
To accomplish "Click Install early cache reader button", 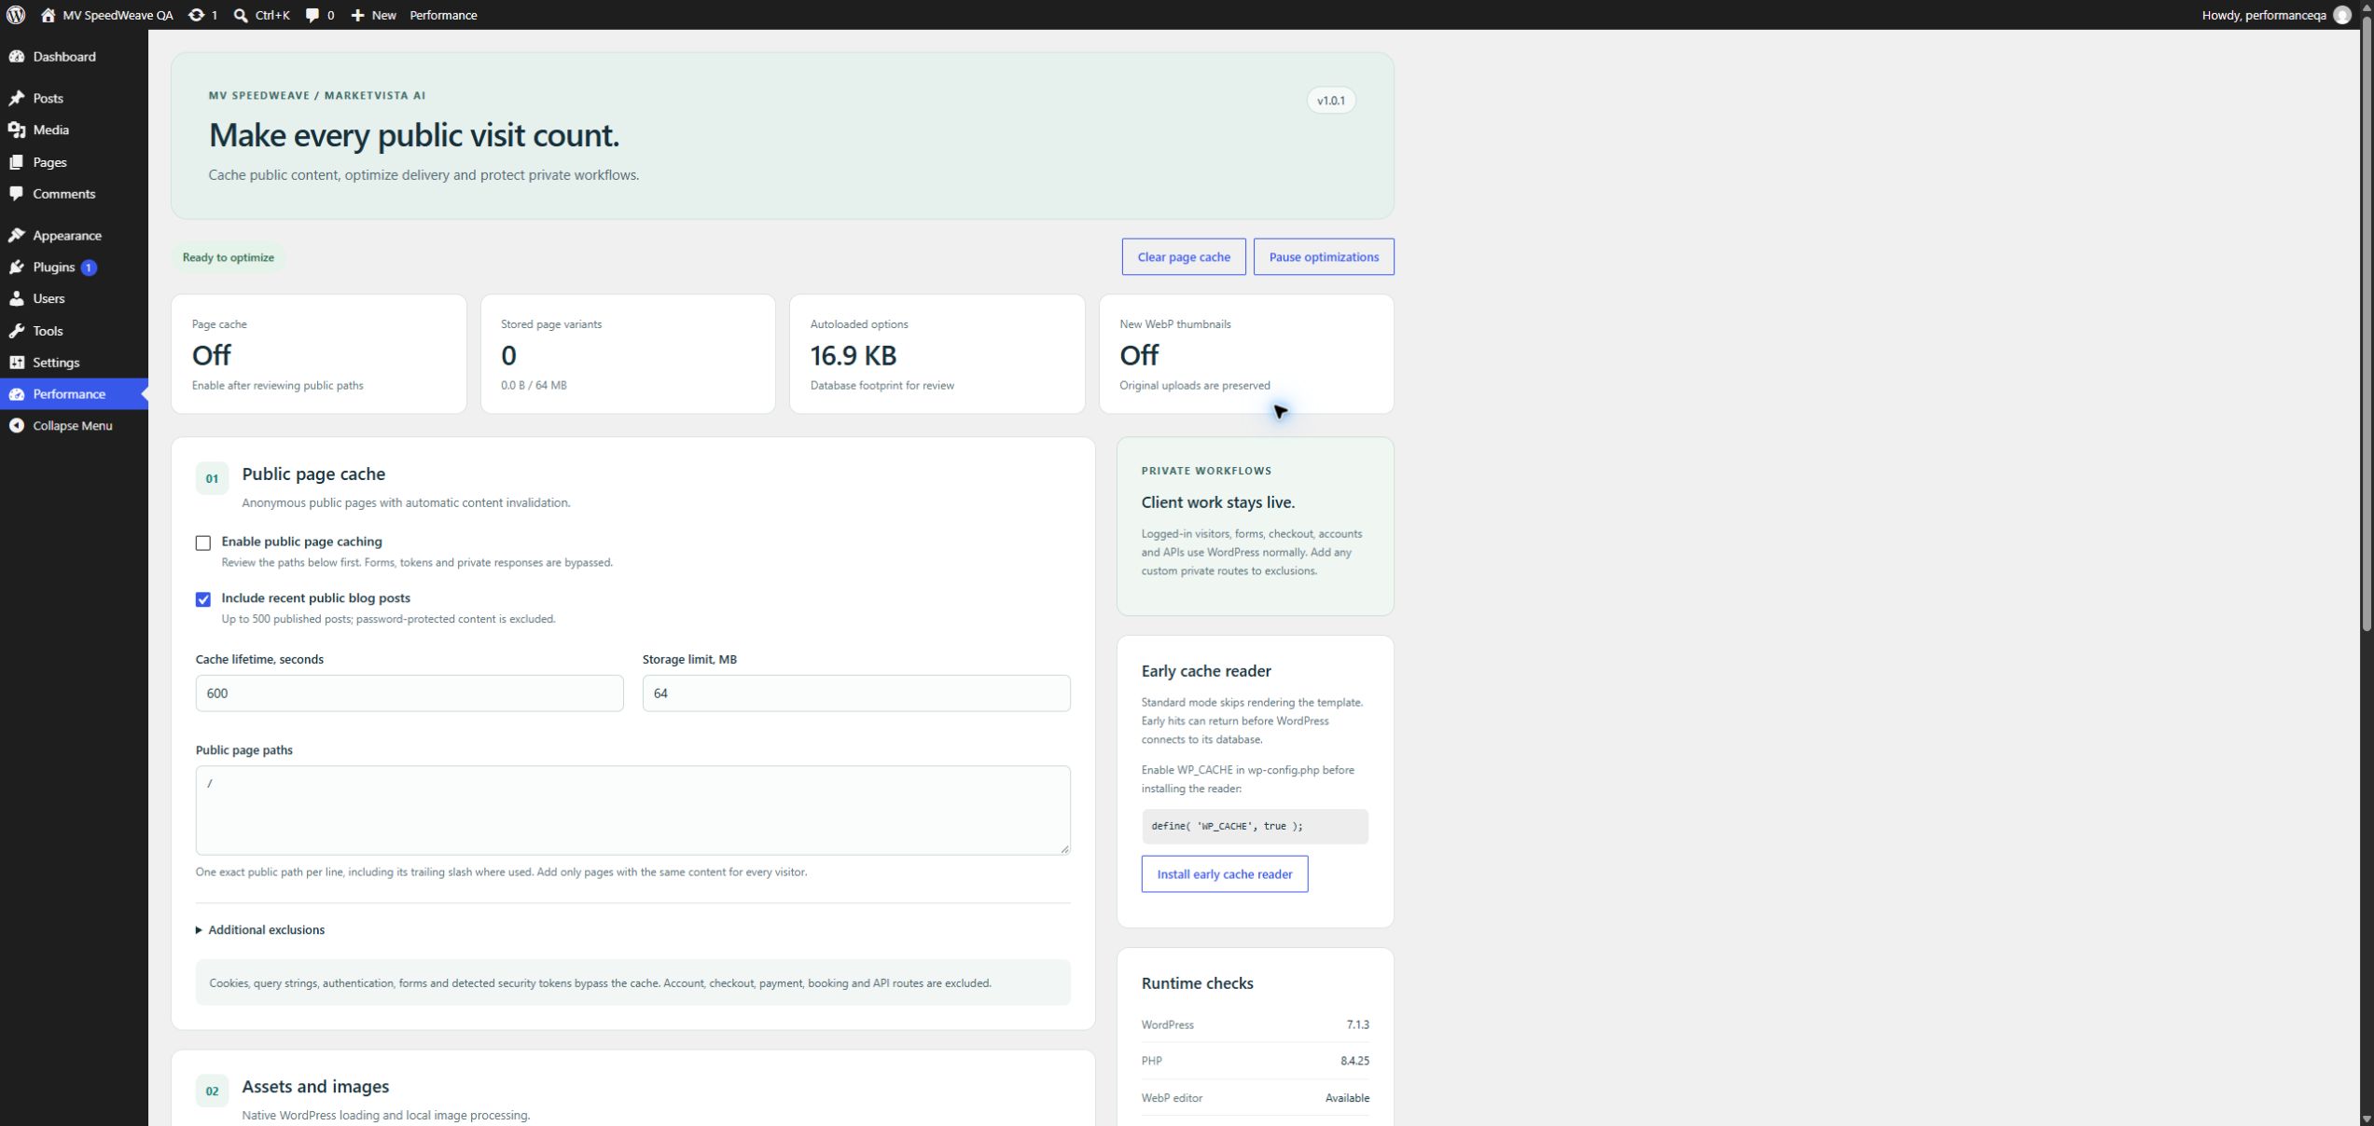I will 1224,874.
